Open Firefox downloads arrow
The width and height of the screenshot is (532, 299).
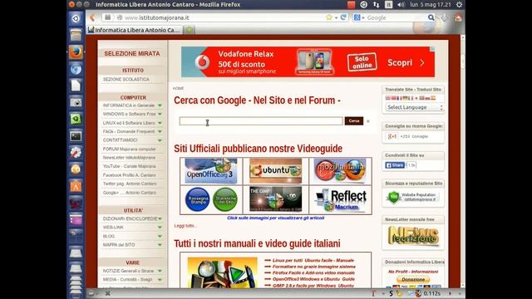pos(445,17)
